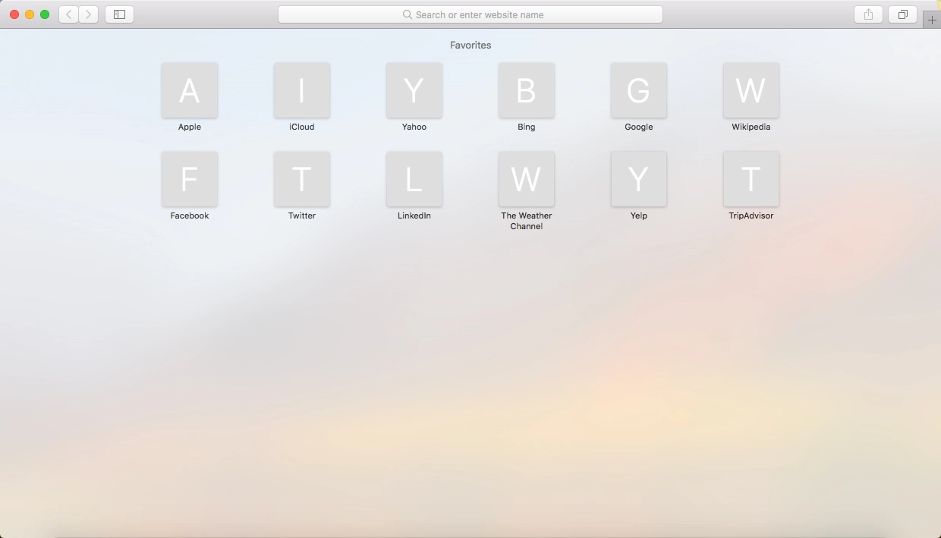Go to the Wikipedia favorite
941x538 pixels.
[751, 90]
